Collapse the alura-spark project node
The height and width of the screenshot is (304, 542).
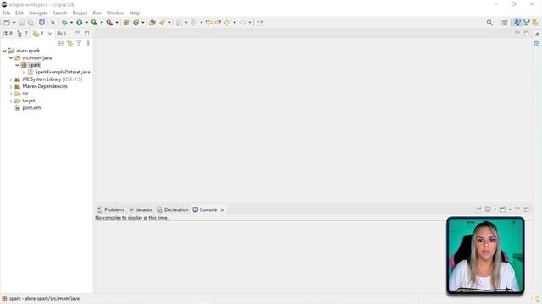(5, 51)
